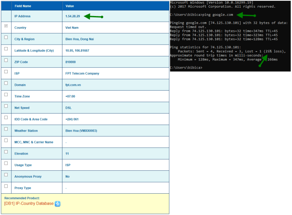Click the green arrow pointing at the IP address
The image size is (292, 215).
coord(93,17)
